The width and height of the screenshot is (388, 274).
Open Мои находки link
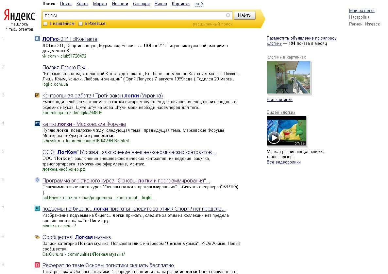pyautogui.click(x=362, y=11)
